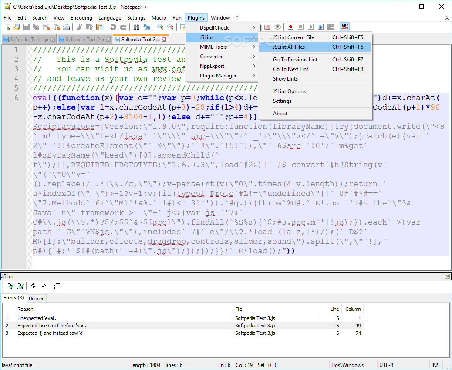Image resolution: width=452 pixels, height=370 pixels.
Task: Click the New file toolbar icon
Action: coord(7,27)
